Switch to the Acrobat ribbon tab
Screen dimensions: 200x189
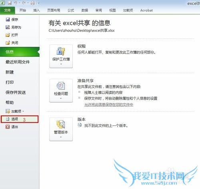tap(146, 10)
